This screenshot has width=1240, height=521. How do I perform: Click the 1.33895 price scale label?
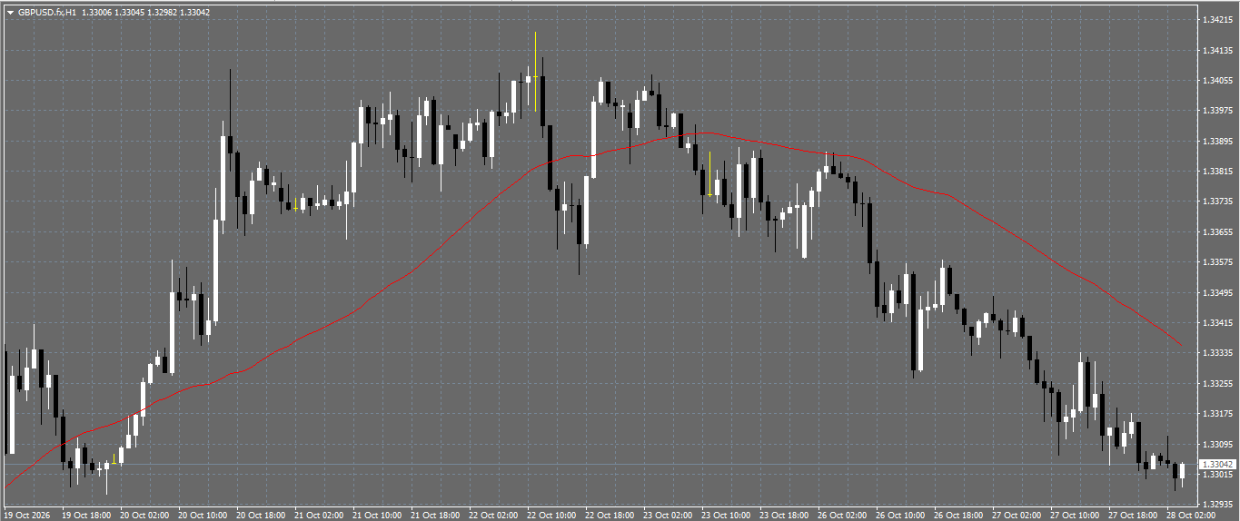coord(1216,142)
